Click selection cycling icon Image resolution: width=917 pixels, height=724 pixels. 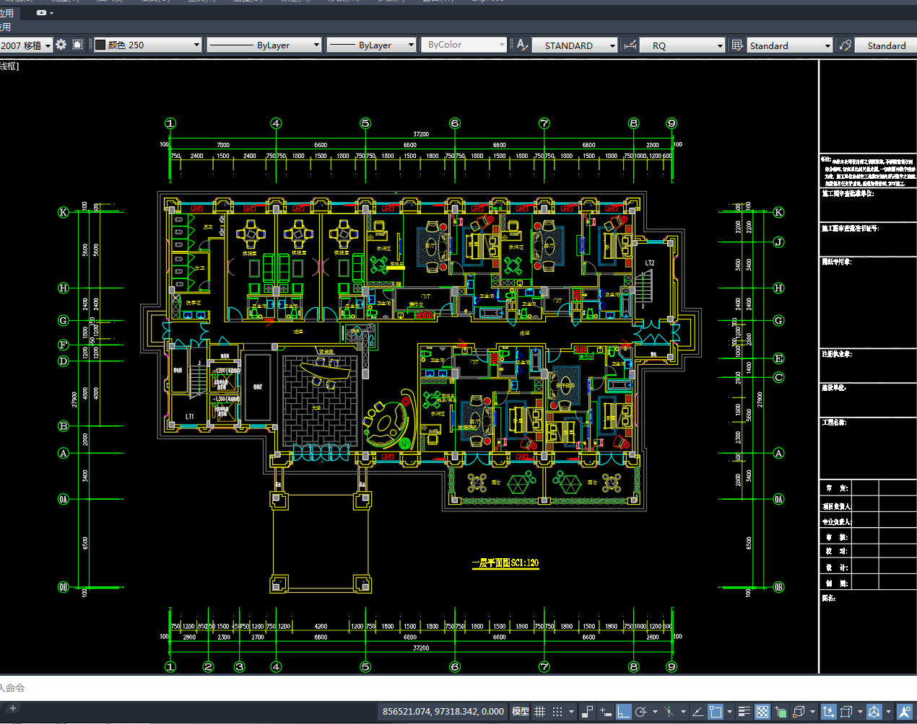(781, 712)
